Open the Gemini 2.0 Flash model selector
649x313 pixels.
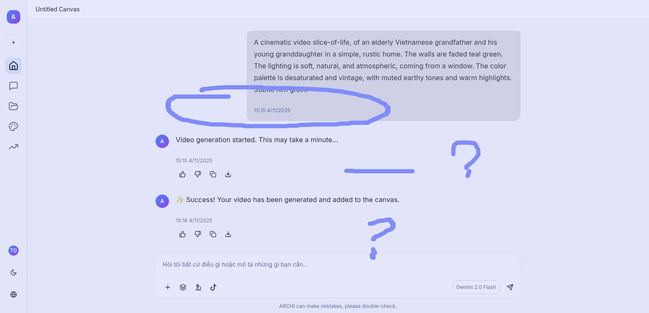pos(476,287)
